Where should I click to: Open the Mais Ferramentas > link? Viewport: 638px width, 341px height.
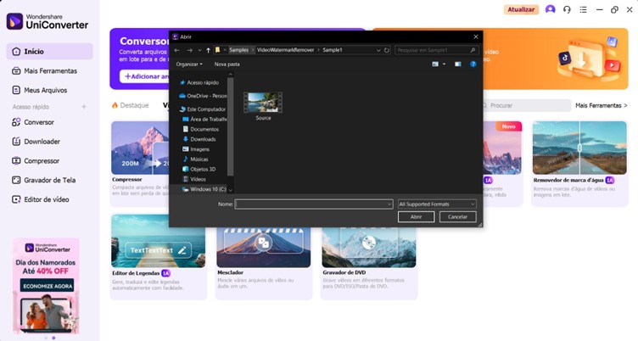point(601,105)
